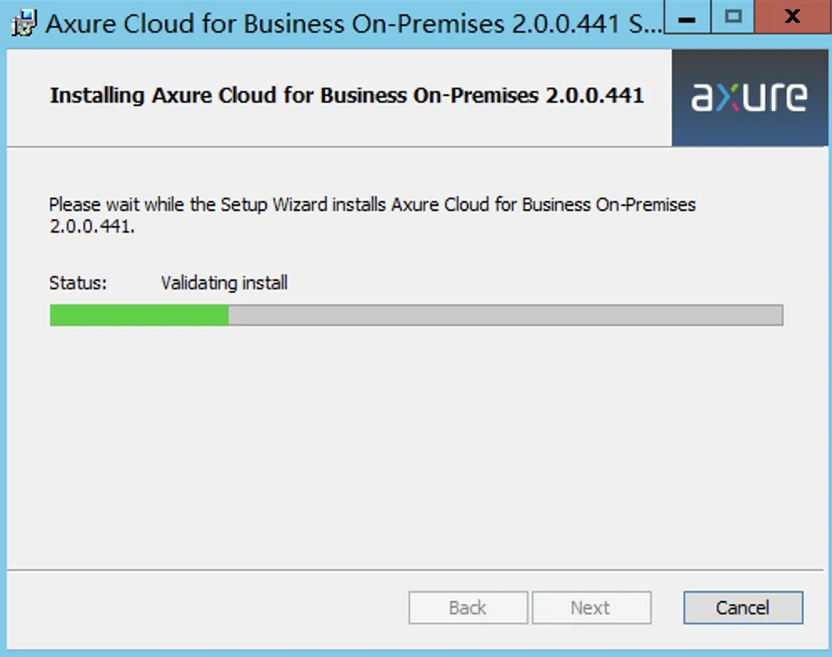Click the minimize button
Image resolution: width=832 pixels, height=657 pixels.
point(685,18)
